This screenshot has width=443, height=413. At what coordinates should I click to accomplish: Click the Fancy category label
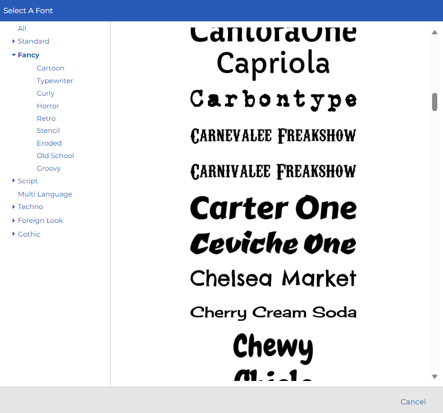[28, 55]
